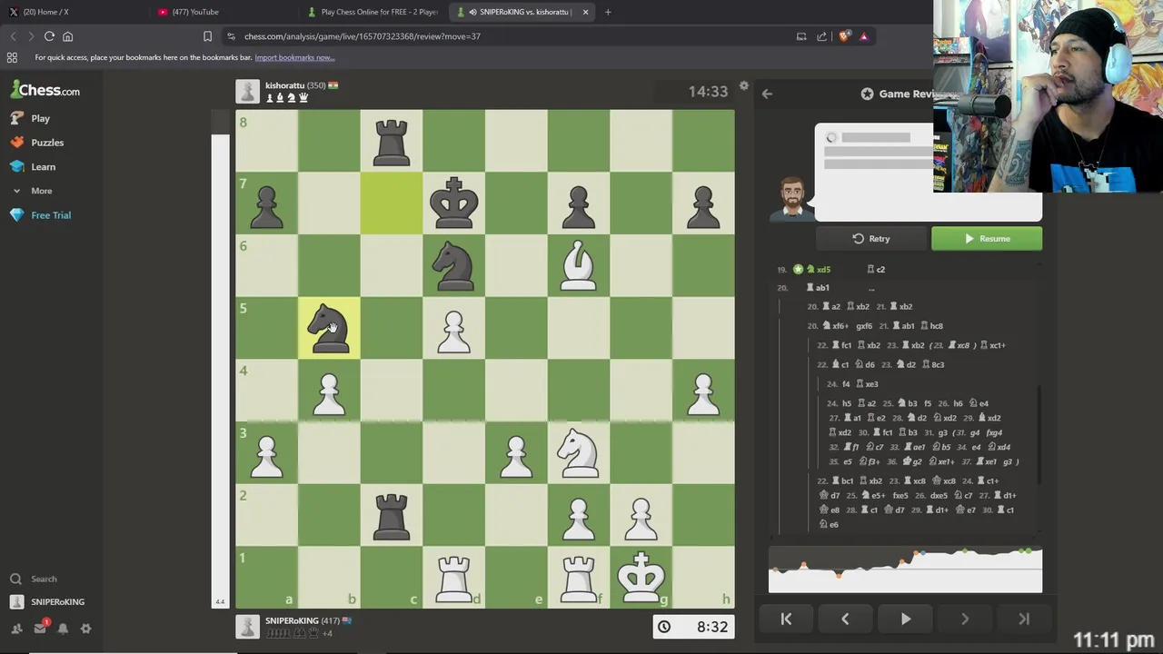This screenshot has width=1163, height=654.
Task: Click the Chess.com logo
Action: [45, 90]
